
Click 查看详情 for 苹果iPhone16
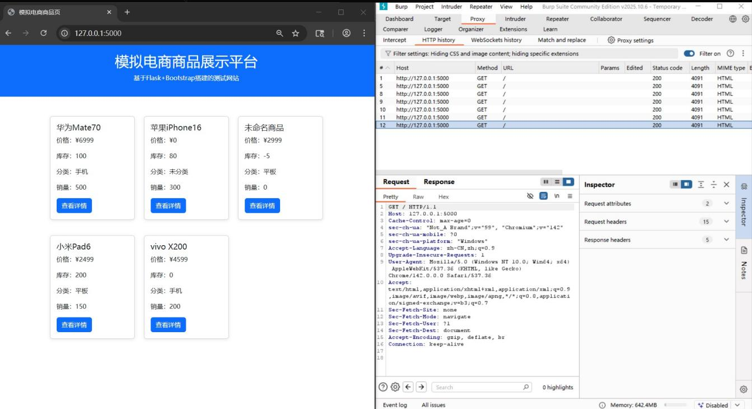coord(168,206)
